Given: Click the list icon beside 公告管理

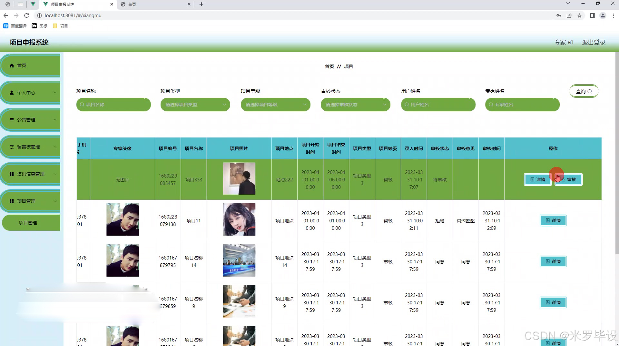Looking at the screenshot, I should 12,120.
